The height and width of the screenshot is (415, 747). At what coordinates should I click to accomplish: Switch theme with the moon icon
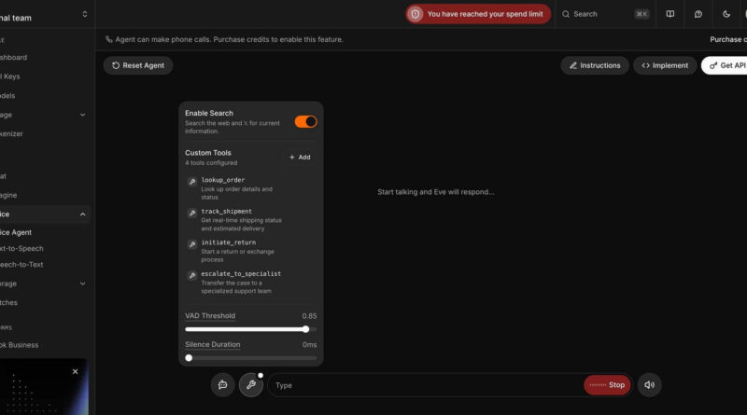point(726,14)
